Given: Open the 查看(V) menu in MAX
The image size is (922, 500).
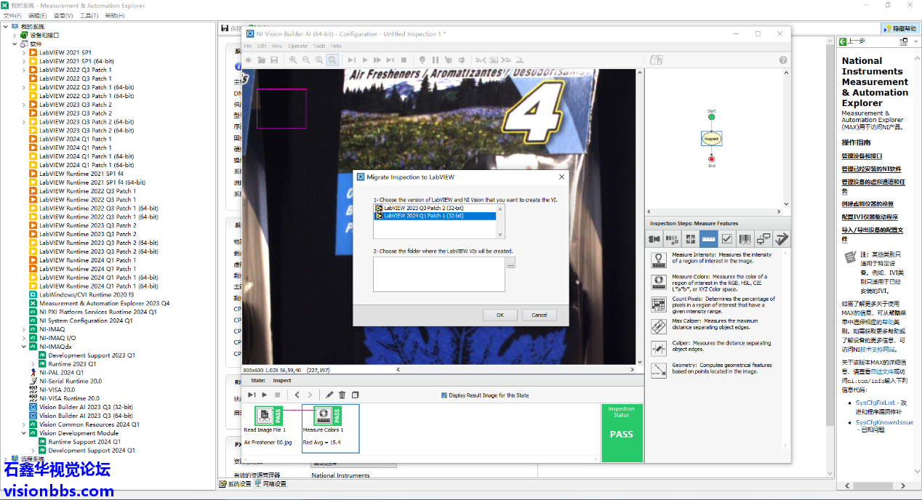Looking at the screenshot, I should pos(63,15).
